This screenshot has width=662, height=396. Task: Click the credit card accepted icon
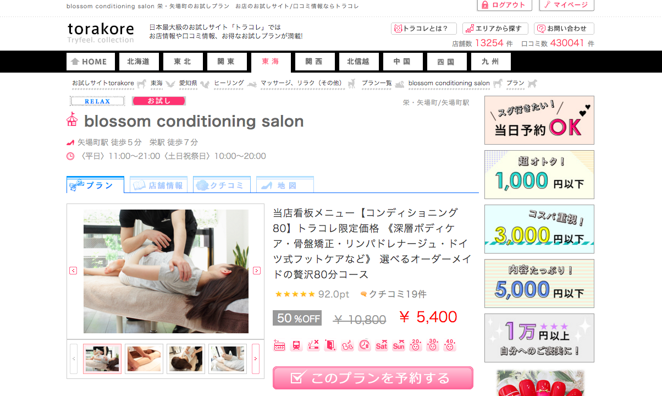coord(279,345)
